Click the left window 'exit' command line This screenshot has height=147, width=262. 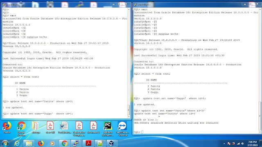[x=9, y=16]
